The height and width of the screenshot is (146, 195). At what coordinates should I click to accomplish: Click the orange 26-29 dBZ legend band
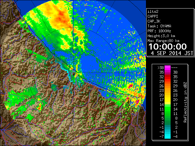point(168,86)
